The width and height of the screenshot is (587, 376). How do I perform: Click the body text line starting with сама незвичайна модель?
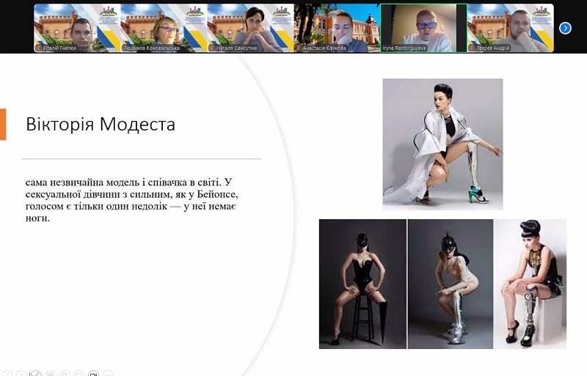point(129,183)
